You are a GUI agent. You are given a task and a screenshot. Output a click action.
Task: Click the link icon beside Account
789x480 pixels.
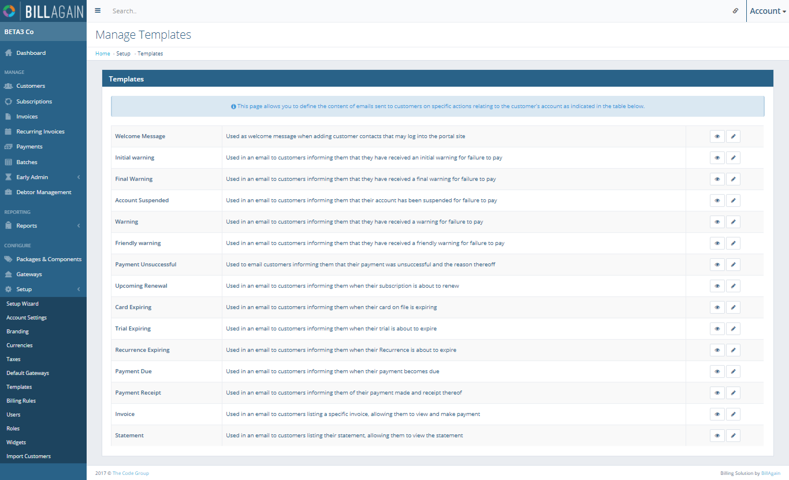pos(735,10)
